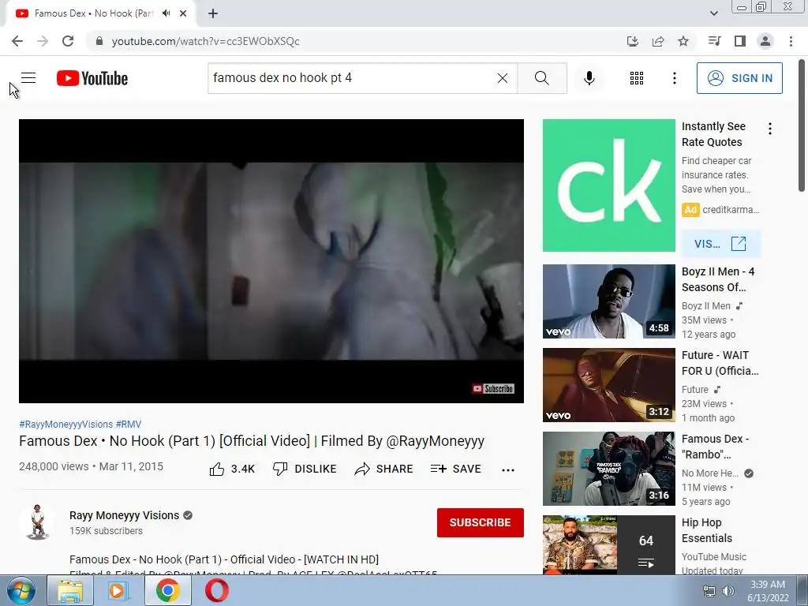
Task: Open the Hip Hop Essentials title
Action: 706,530
